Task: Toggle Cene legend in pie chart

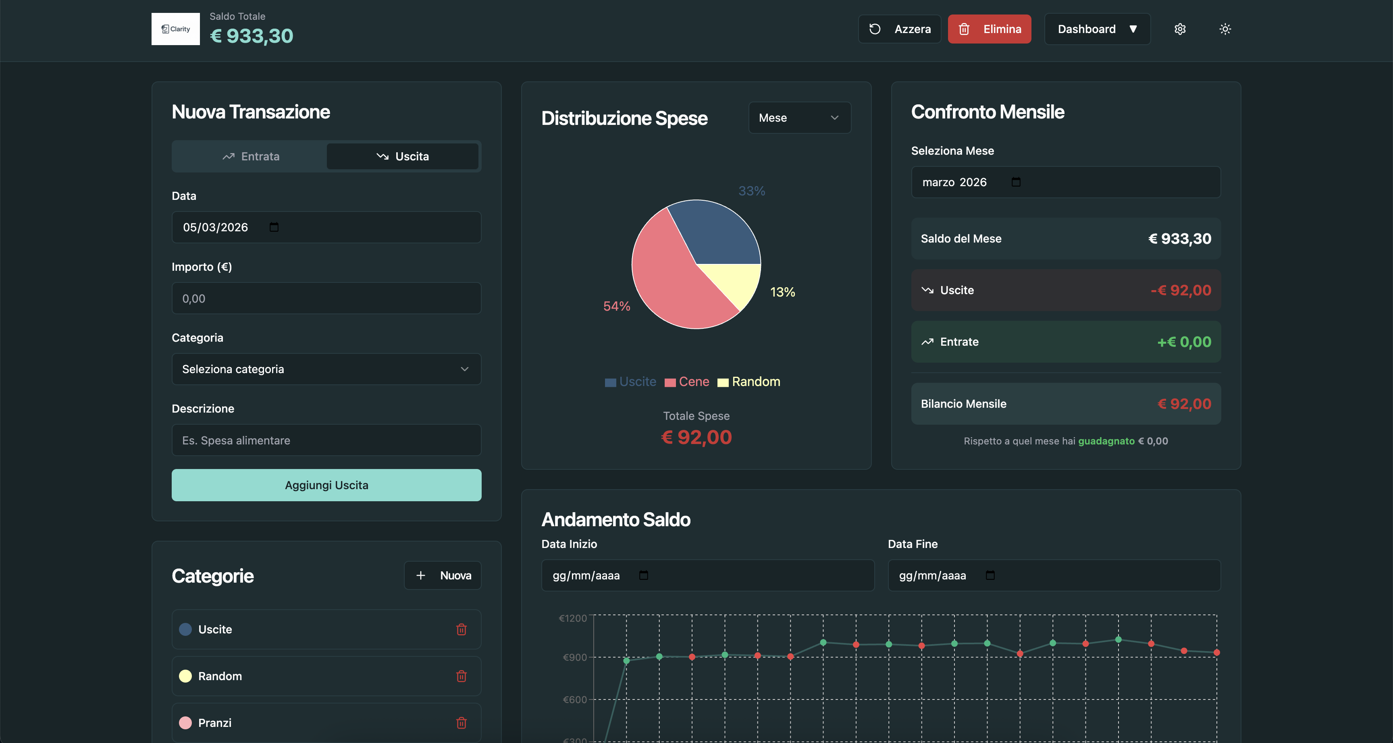Action: click(x=687, y=382)
